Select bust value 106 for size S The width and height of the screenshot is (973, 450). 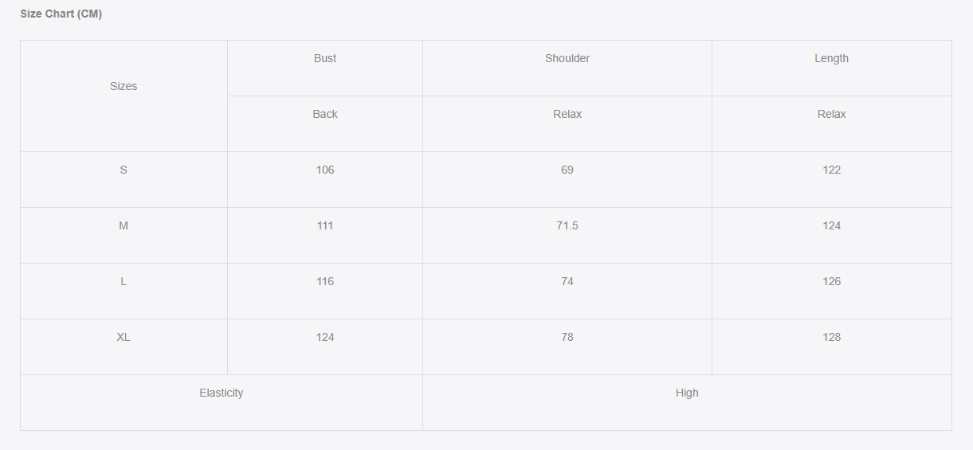coord(325,170)
